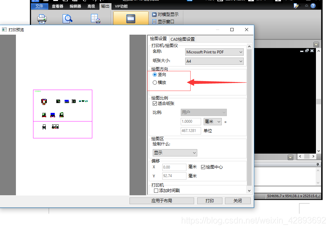
Task: Switch to the 查看器 ribbon tab
Action: [58, 6]
